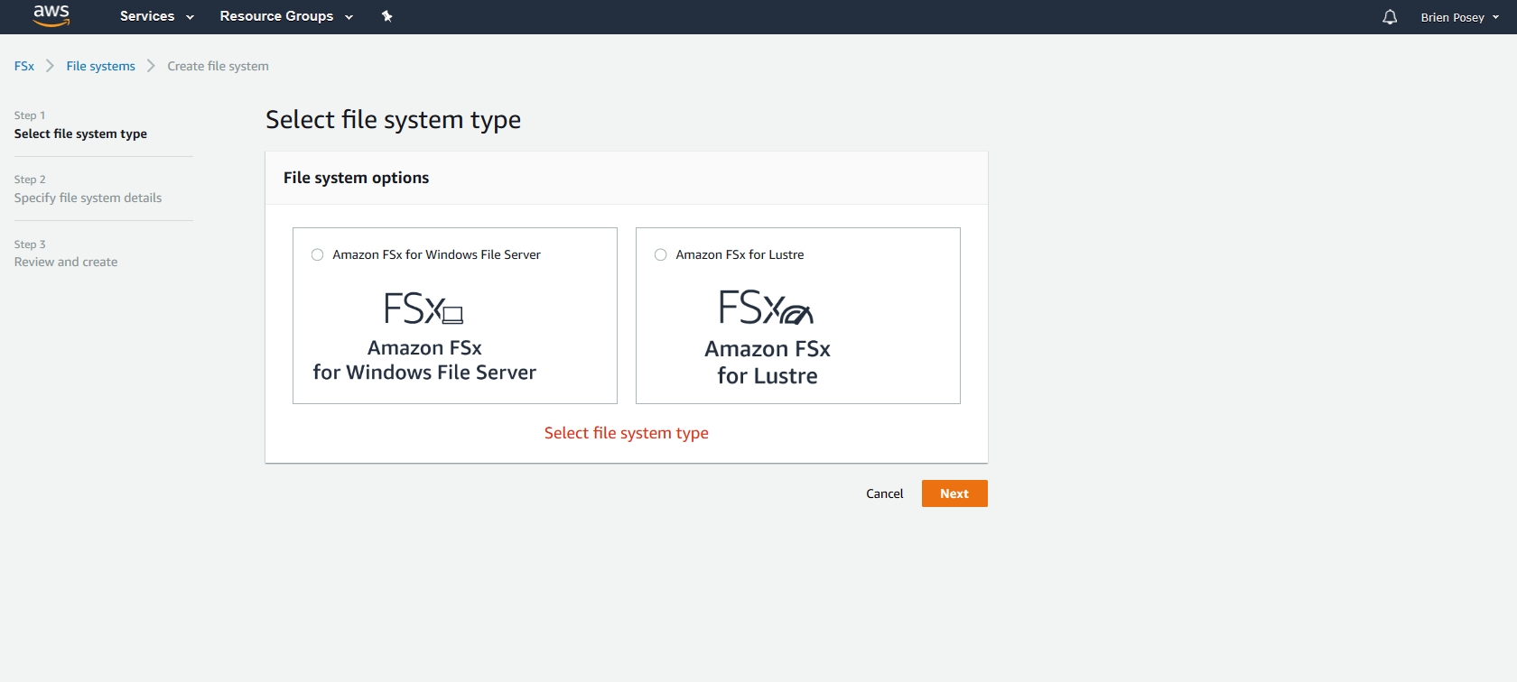This screenshot has height=682, width=1517.
Task: Expand the Brien Posey account menu
Action: click(x=1459, y=17)
